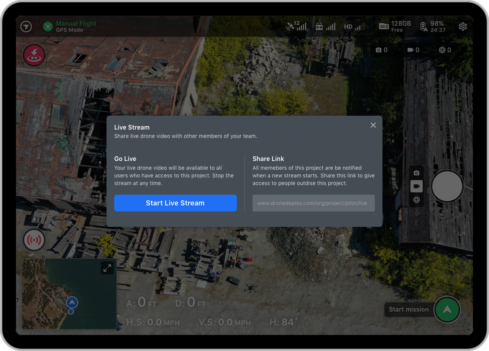Tap the round shutter capture button
489x351 pixels.
pyautogui.click(x=447, y=186)
